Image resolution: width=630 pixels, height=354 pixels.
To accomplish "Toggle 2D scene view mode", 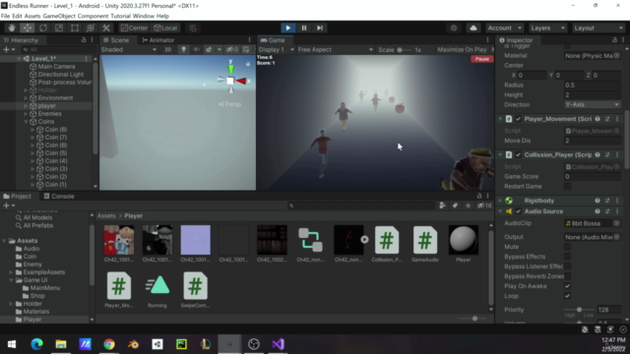I will click(x=168, y=49).
